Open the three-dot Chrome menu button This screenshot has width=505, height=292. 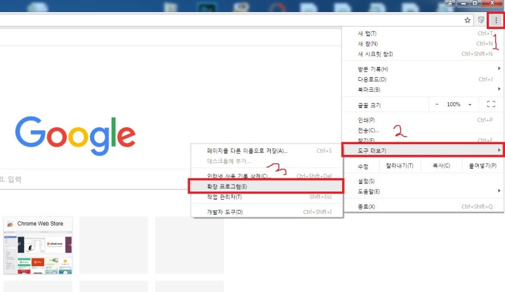pos(496,21)
